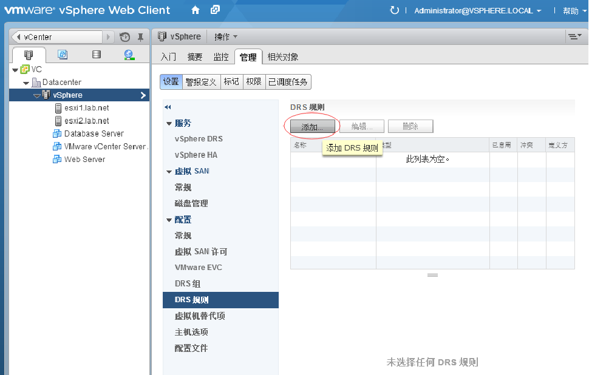Open the 摘要 tab
This screenshot has height=375, width=589.
tap(194, 57)
